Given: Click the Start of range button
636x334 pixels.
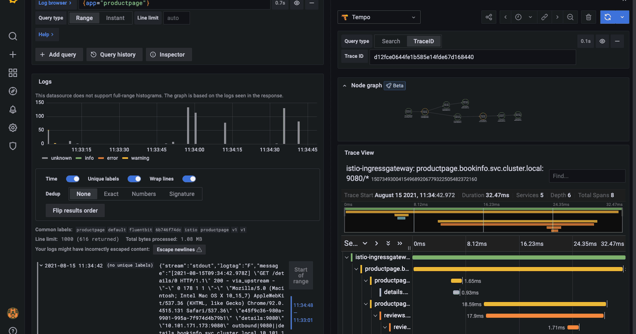Looking at the screenshot, I should (301, 275).
